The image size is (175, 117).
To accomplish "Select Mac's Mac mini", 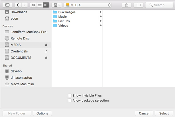I will point(26,84).
